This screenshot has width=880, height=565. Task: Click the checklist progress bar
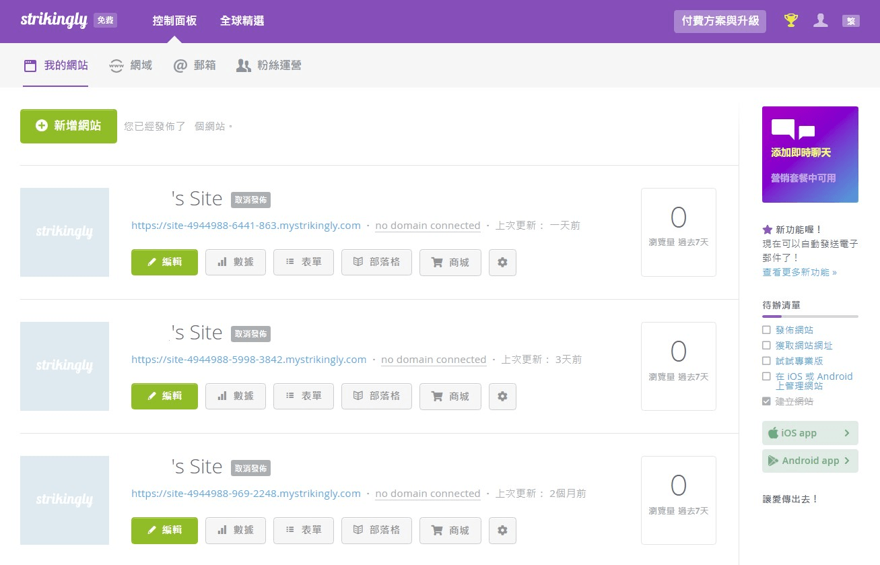click(810, 316)
